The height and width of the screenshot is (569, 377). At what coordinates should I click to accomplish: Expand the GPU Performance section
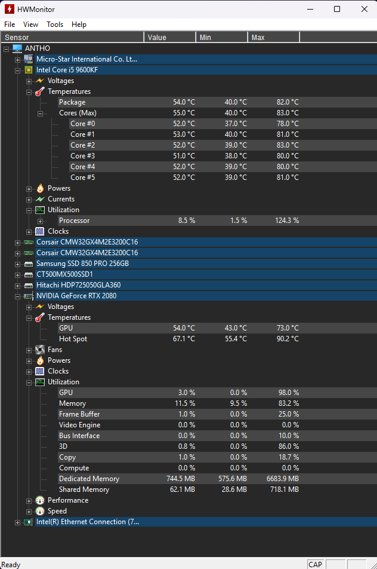pos(29,501)
